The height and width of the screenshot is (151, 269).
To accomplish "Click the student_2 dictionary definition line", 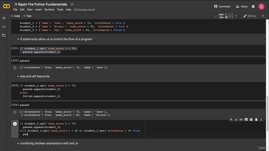I will tap(74, 26).
